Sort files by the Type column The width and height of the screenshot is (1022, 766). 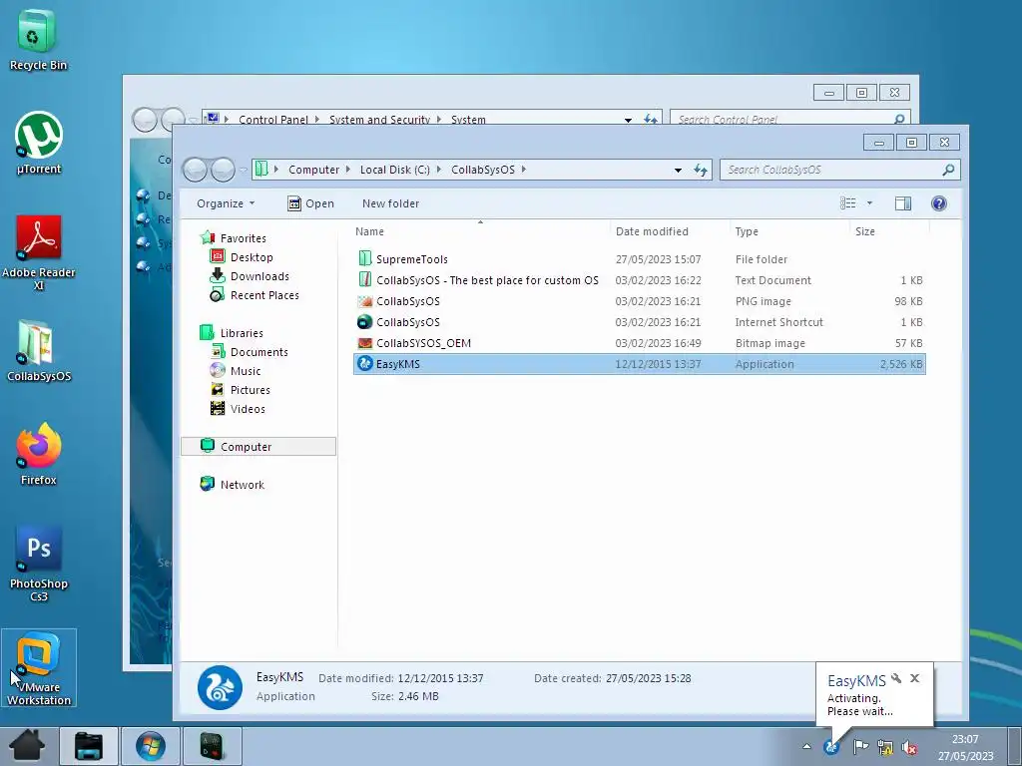click(x=747, y=231)
